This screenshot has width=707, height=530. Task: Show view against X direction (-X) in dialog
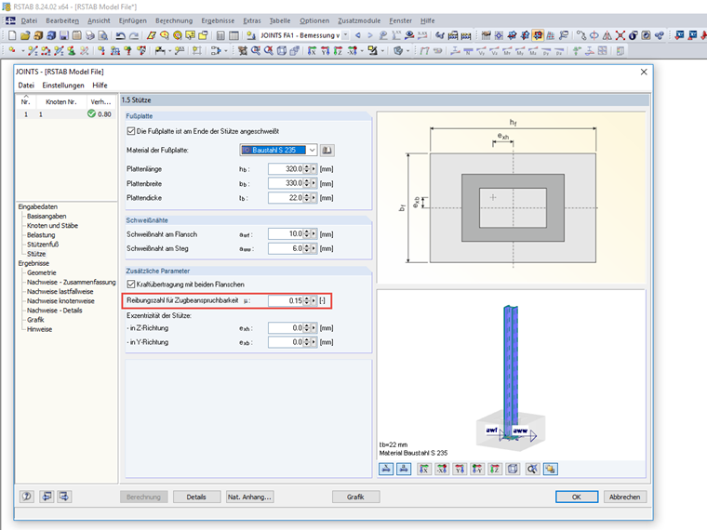coord(442,470)
